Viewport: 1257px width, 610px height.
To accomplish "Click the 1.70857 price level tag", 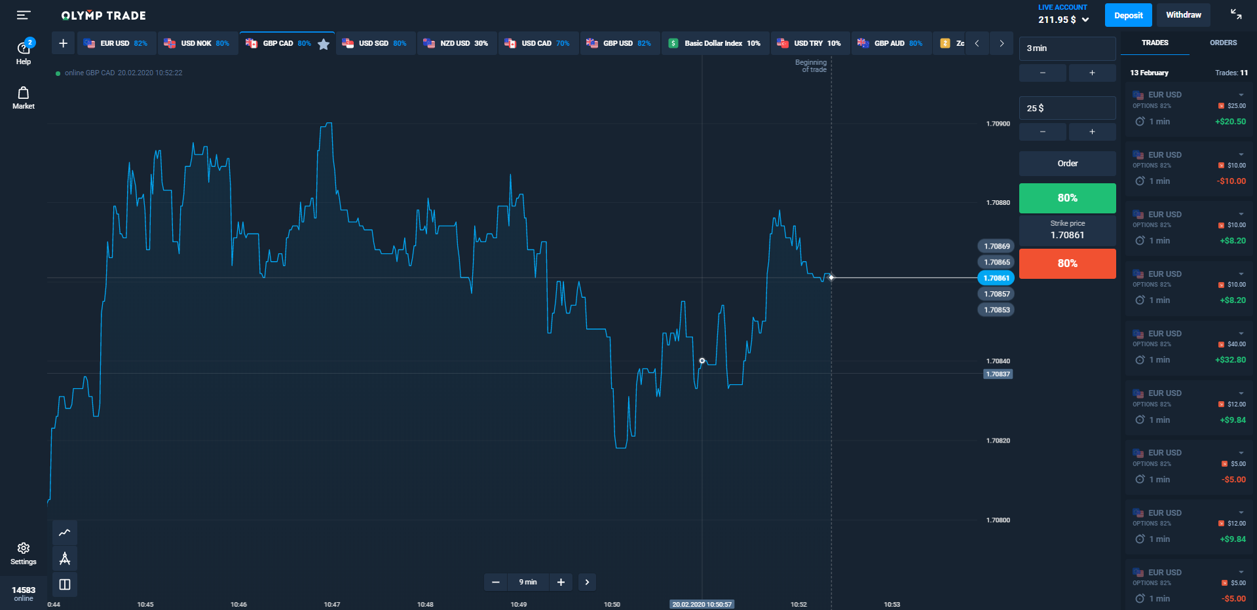I will coord(996,294).
